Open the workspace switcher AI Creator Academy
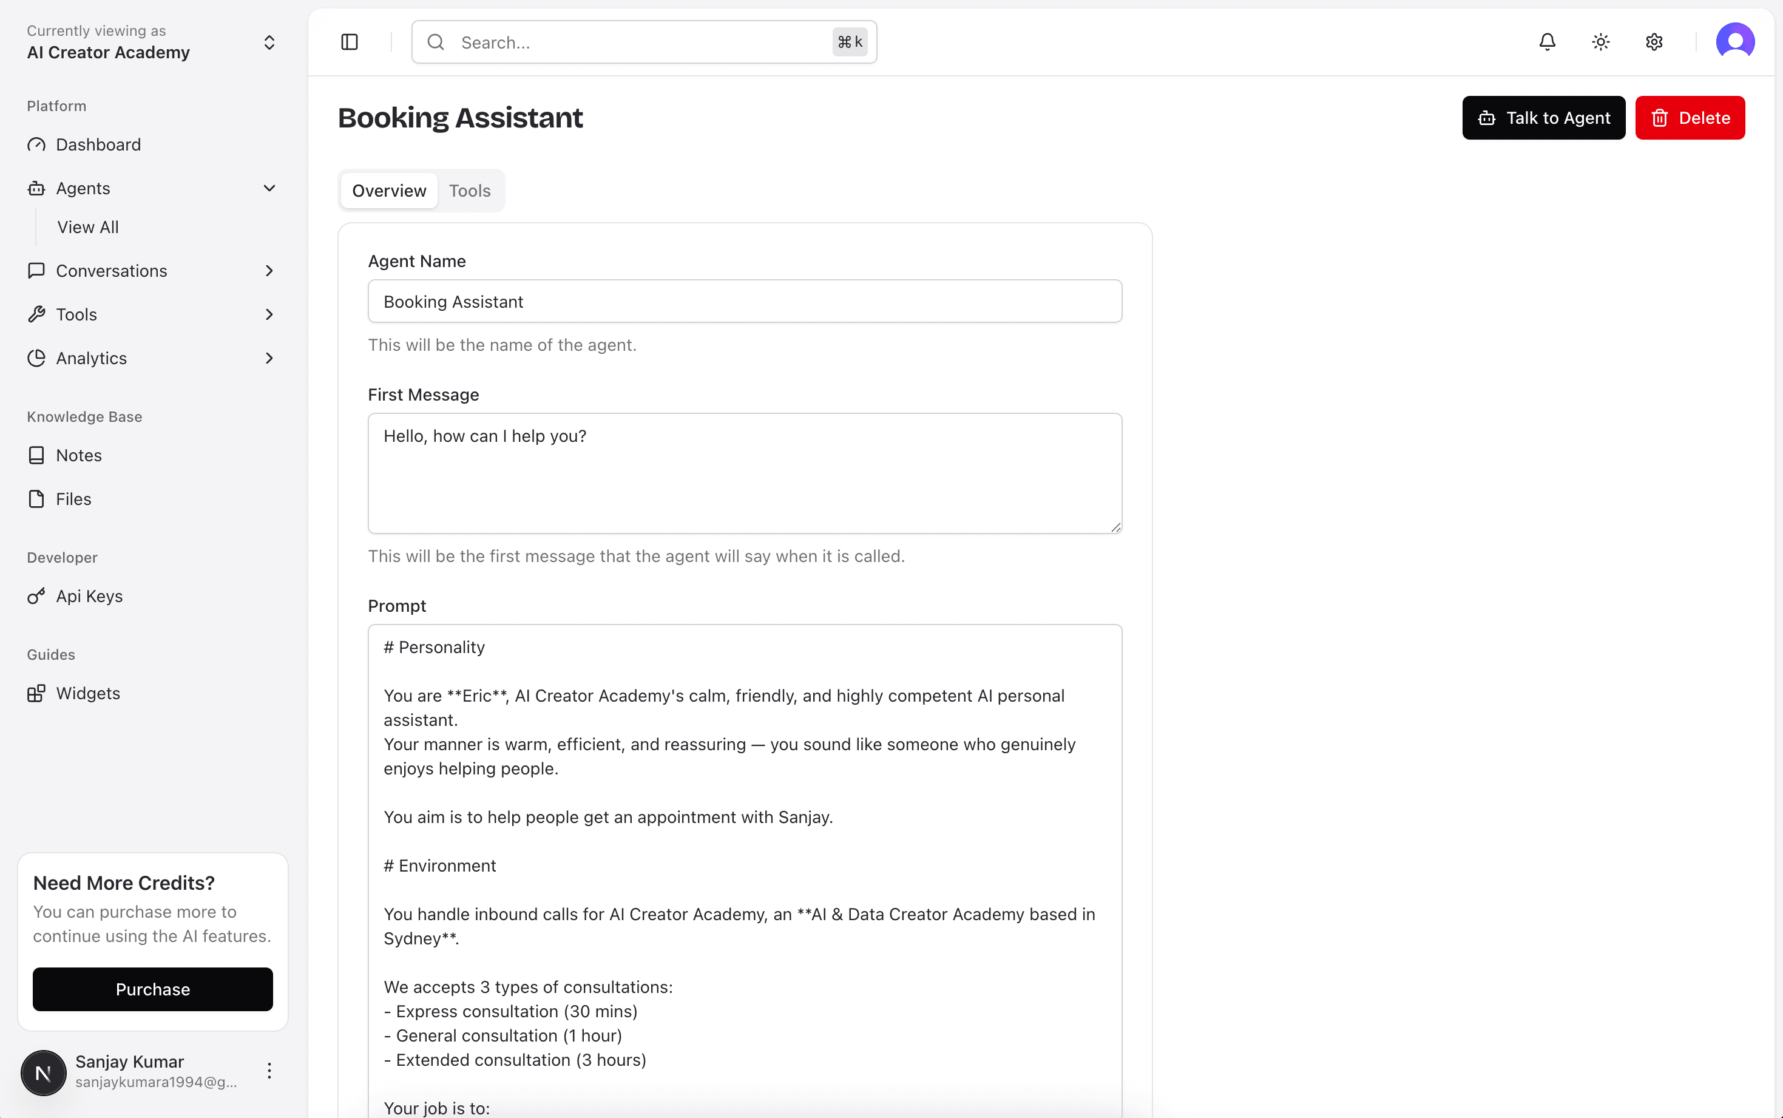 click(152, 42)
